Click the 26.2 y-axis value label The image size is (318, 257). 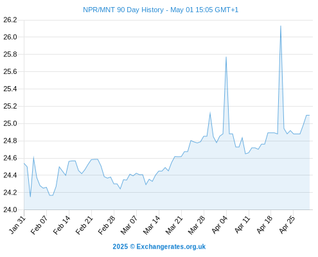tap(10, 20)
